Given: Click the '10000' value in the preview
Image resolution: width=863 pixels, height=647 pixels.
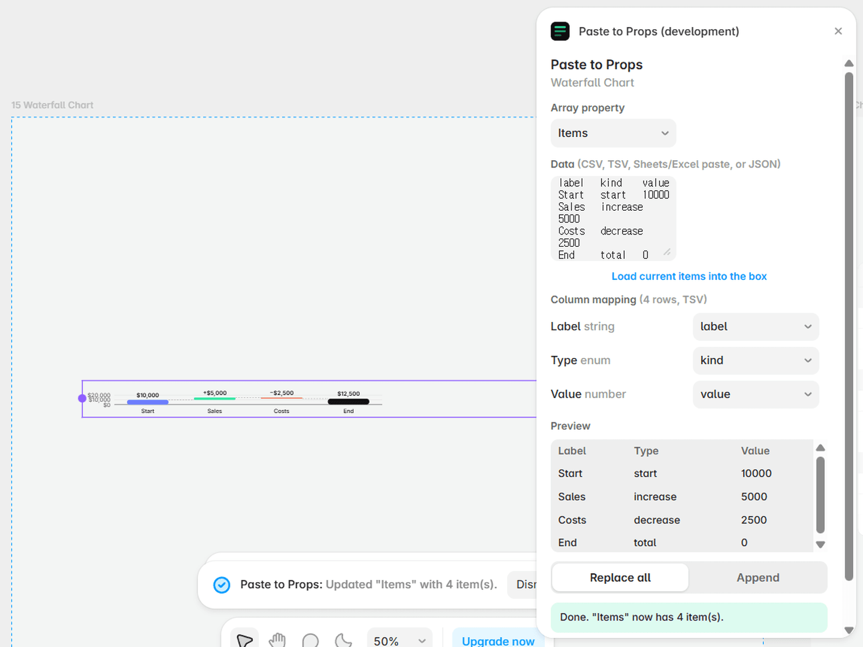Looking at the screenshot, I should tap(756, 474).
